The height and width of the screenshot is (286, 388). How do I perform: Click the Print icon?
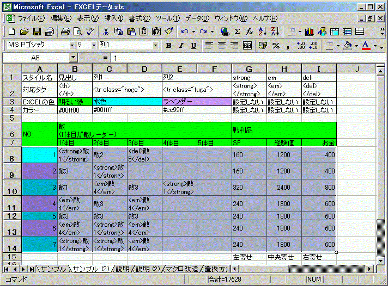(x=65, y=32)
